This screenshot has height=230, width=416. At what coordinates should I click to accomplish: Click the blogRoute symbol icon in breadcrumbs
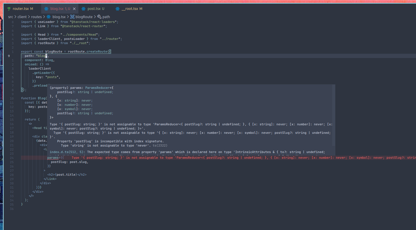tap(72, 17)
